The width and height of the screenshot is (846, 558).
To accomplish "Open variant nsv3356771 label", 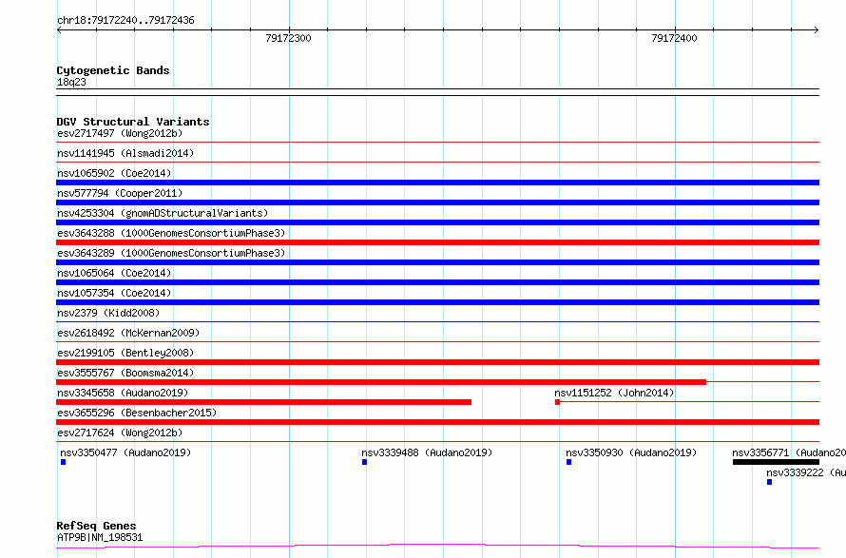I will point(789,452).
